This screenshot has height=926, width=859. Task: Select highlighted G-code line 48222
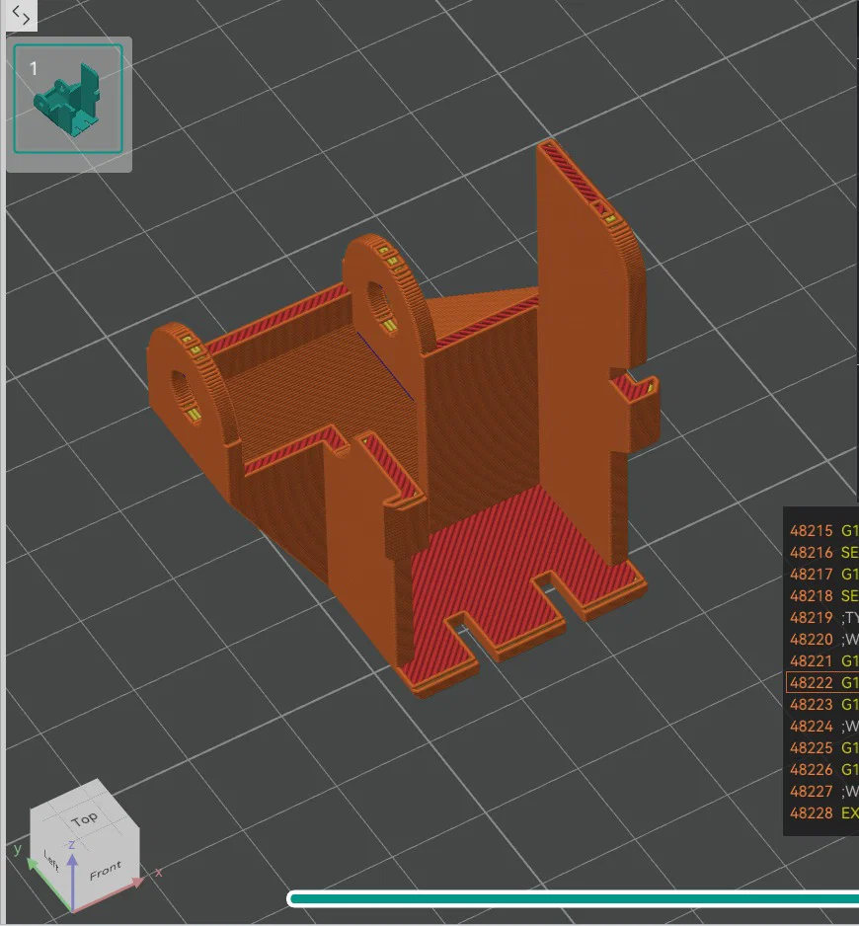point(821,682)
